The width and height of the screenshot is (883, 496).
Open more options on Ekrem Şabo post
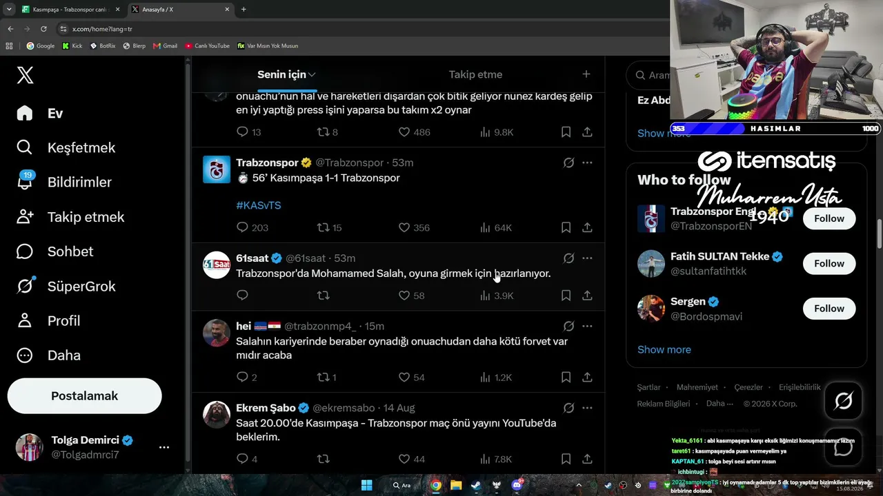(x=587, y=408)
